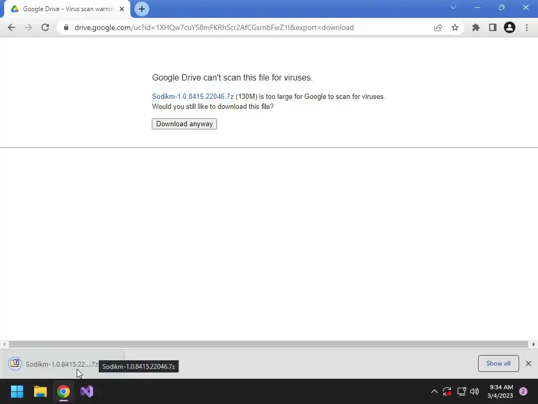Viewport: 538px width, 404px height.
Task: Click the Download anyway button
Action: [184, 124]
